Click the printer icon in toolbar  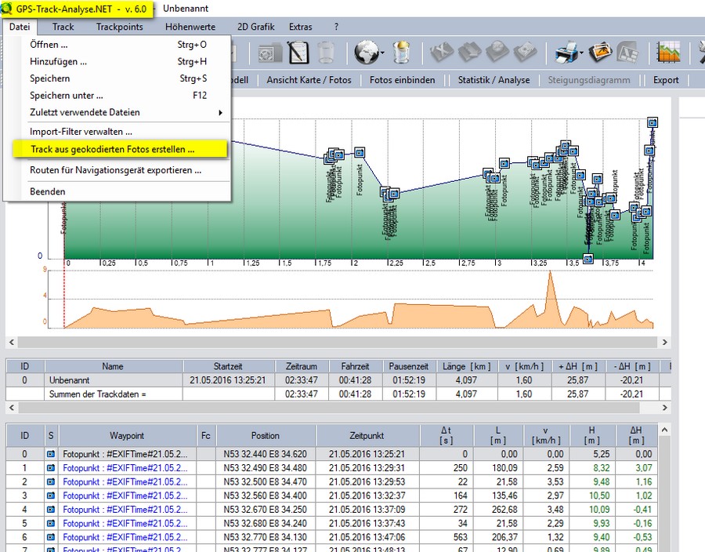[566, 53]
